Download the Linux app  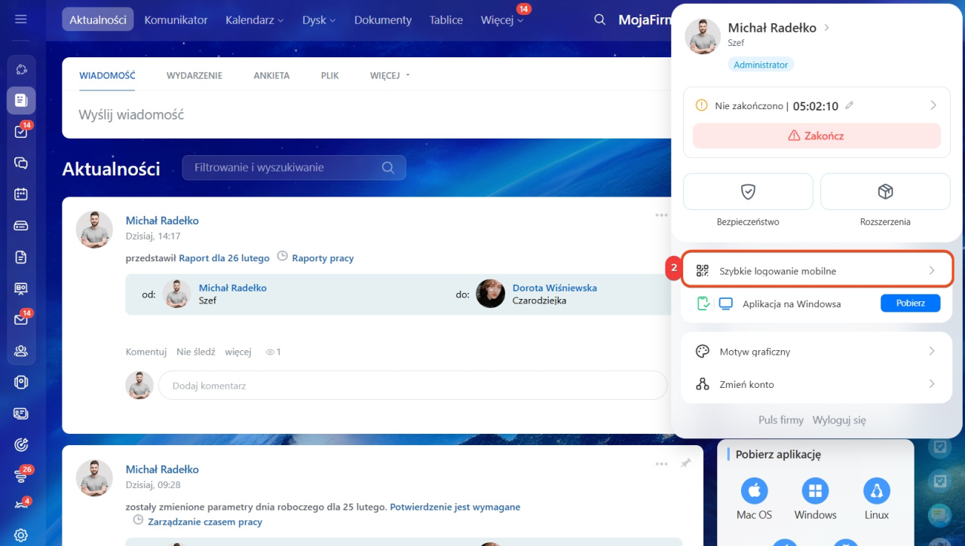(877, 492)
